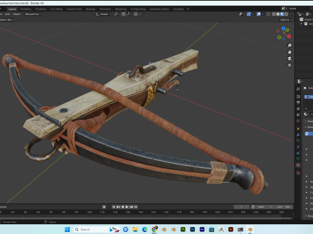Open the Modifiers properties wrench tab
Viewport: 313px width, 234px height.
[x=298, y=135]
